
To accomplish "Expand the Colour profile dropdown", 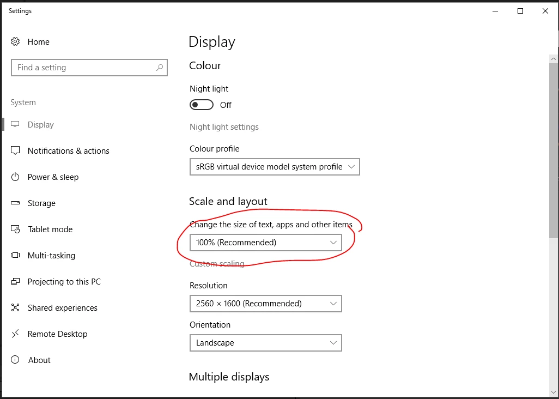I will click(275, 167).
